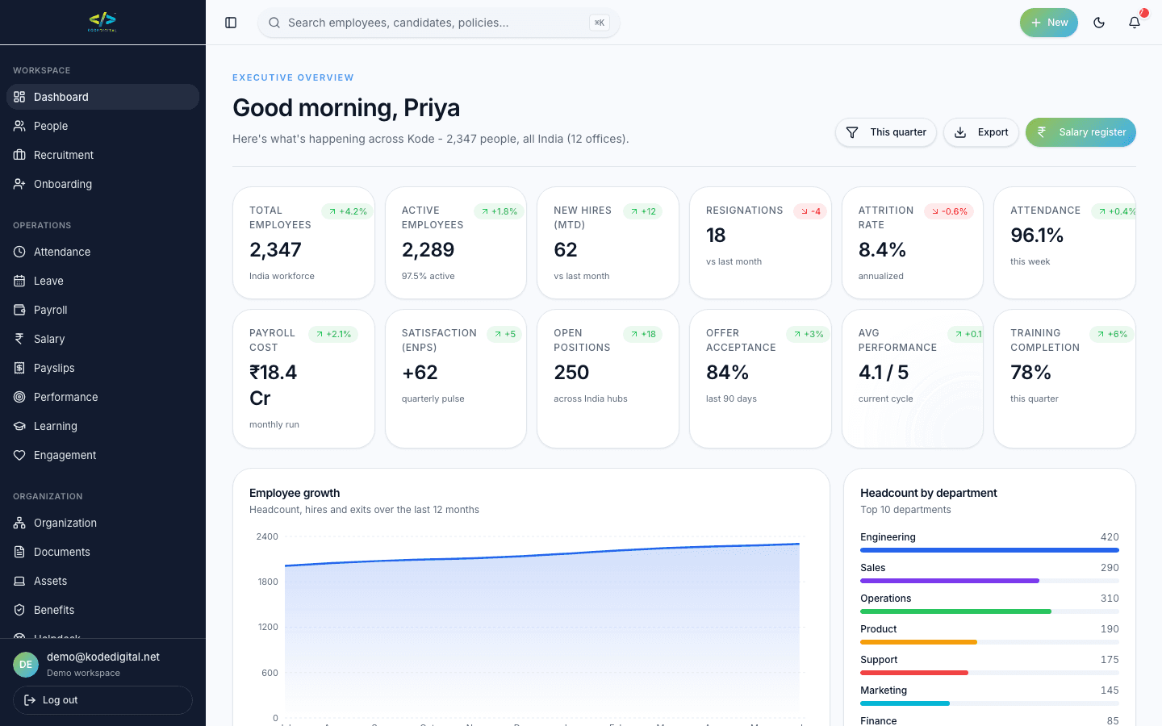The width and height of the screenshot is (1162, 726).
Task: Click the New Hires +12 badge
Action: [643, 211]
